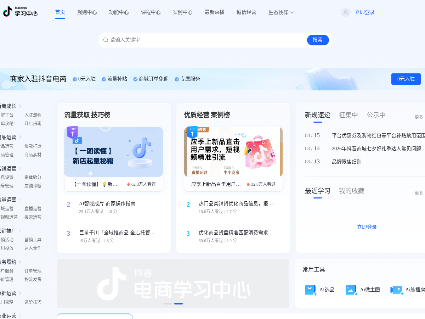This screenshot has width=425, height=319.
Task: Click the 电商学习中心 banner image
Action: 173,284
